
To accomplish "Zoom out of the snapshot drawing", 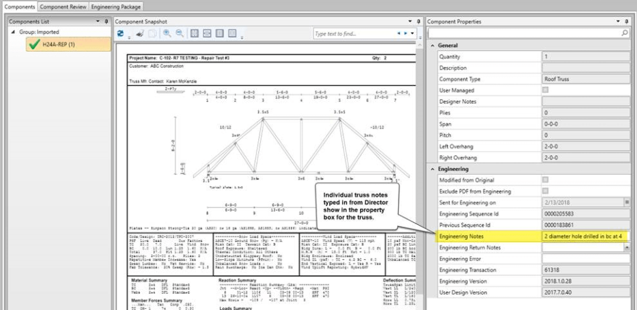I will pyautogui.click(x=179, y=33).
